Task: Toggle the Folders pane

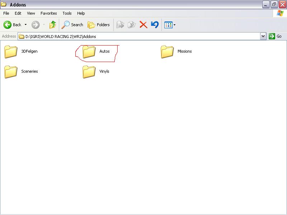Action: 99,25
